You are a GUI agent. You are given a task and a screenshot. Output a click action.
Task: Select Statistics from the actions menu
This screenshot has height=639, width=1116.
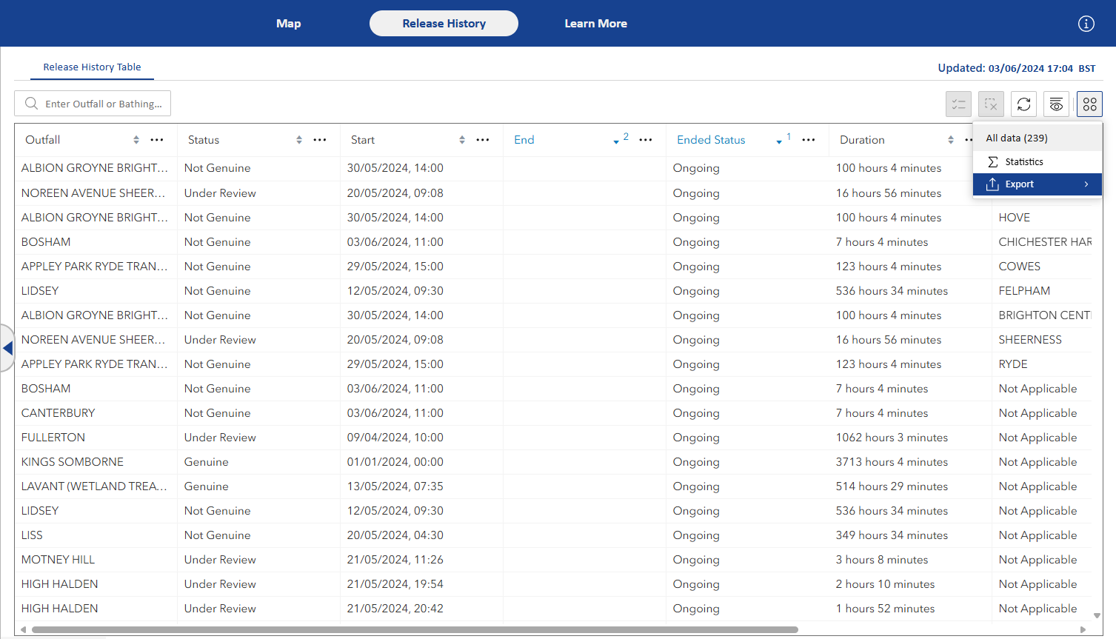tap(1024, 162)
